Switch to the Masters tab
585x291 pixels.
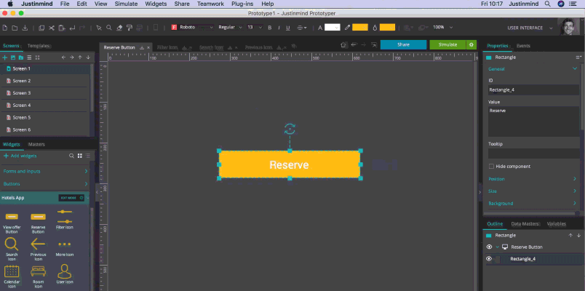(x=36, y=144)
